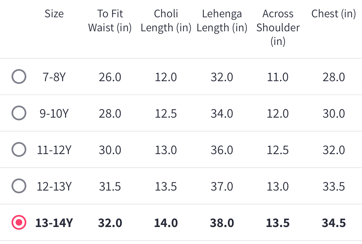Image resolution: width=362 pixels, height=244 pixels.
Task: Click the 12.5 across shoulder value
Action: (278, 150)
